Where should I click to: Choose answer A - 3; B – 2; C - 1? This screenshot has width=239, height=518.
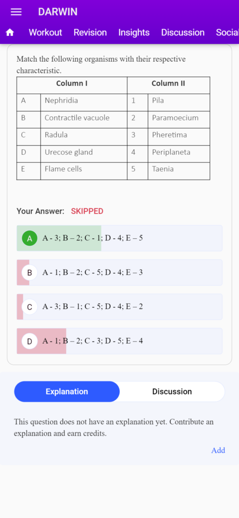[x=119, y=238]
